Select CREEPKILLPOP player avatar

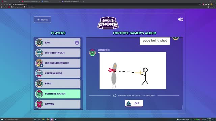click(x=39, y=73)
